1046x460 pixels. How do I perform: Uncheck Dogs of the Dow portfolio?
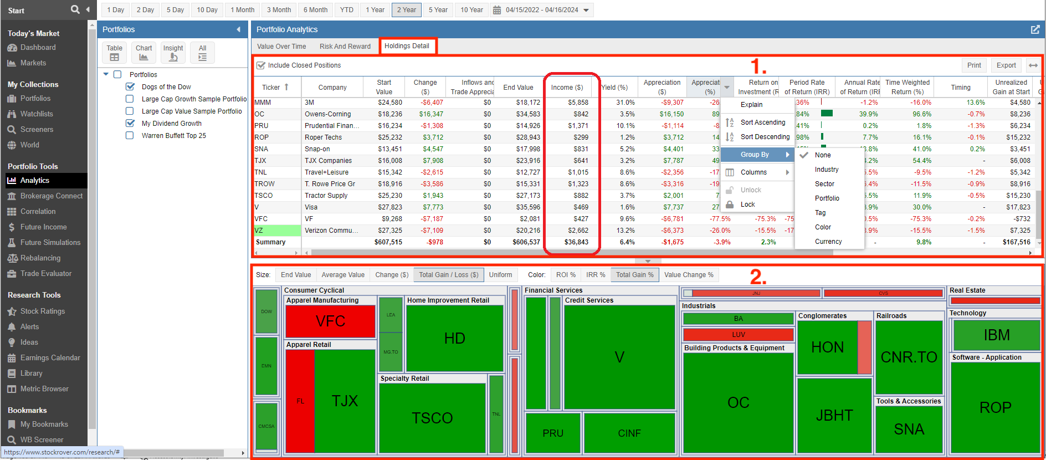(x=130, y=86)
